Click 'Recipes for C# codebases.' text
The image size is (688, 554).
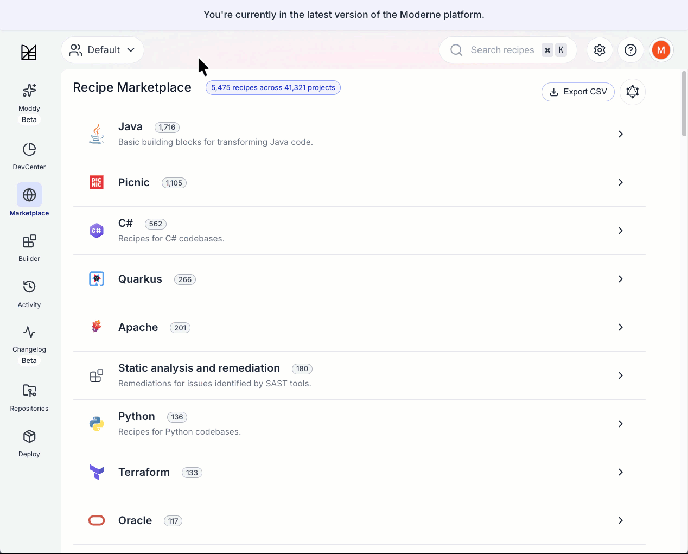[x=171, y=239]
